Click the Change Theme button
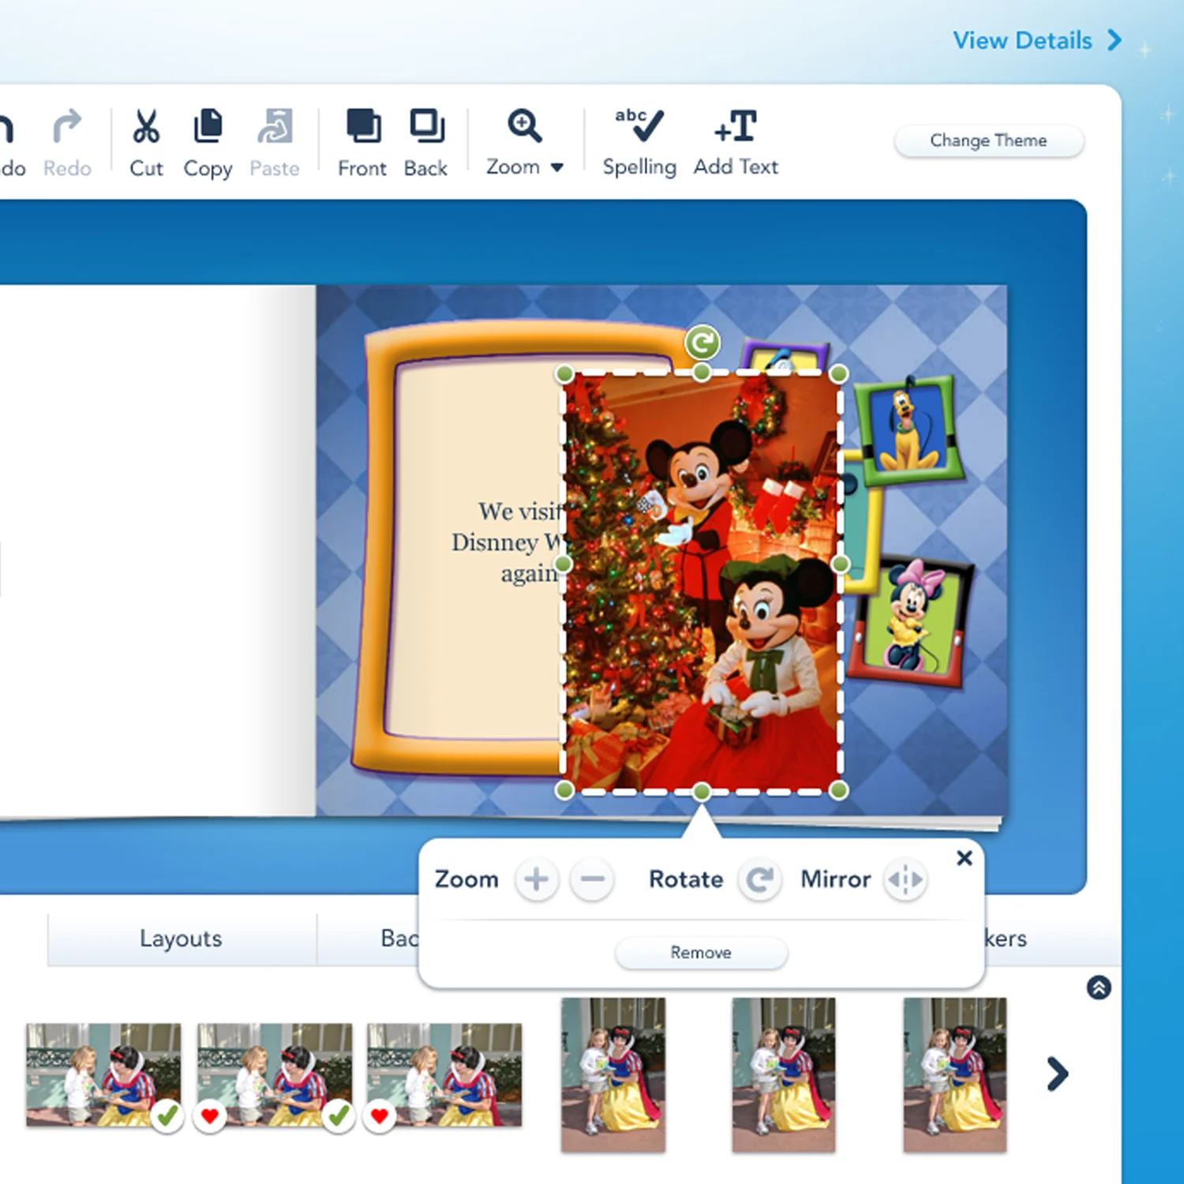Image resolution: width=1184 pixels, height=1184 pixels. point(988,141)
